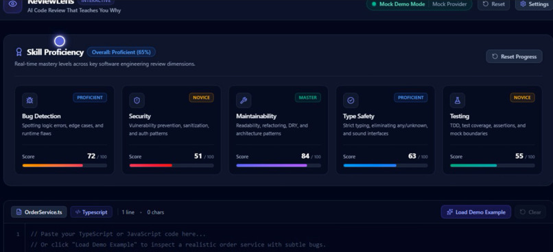The width and height of the screenshot is (553, 252).
Task: Click the PROFICIENT badge on Type Safety
Action: pos(411,97)
